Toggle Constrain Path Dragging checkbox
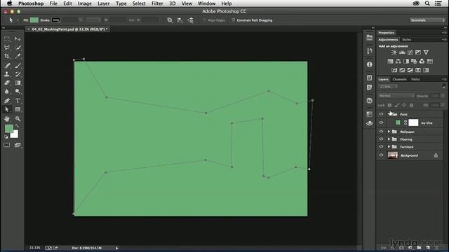 [x=233, y=20]
